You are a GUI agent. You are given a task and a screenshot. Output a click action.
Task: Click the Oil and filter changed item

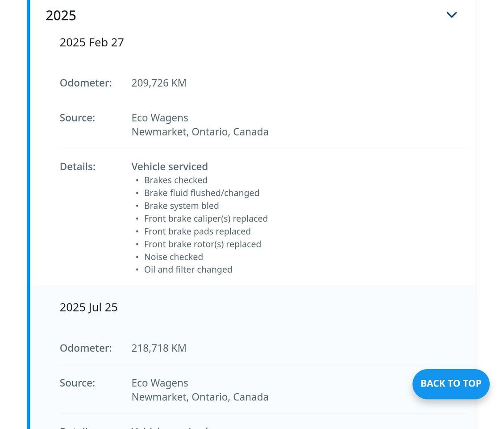tap(188, 269)
